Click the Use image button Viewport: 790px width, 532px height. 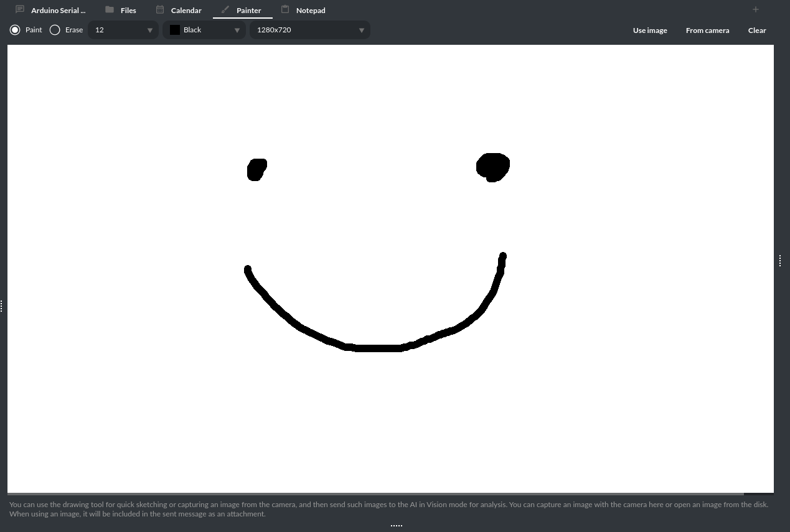click(650, 30)
